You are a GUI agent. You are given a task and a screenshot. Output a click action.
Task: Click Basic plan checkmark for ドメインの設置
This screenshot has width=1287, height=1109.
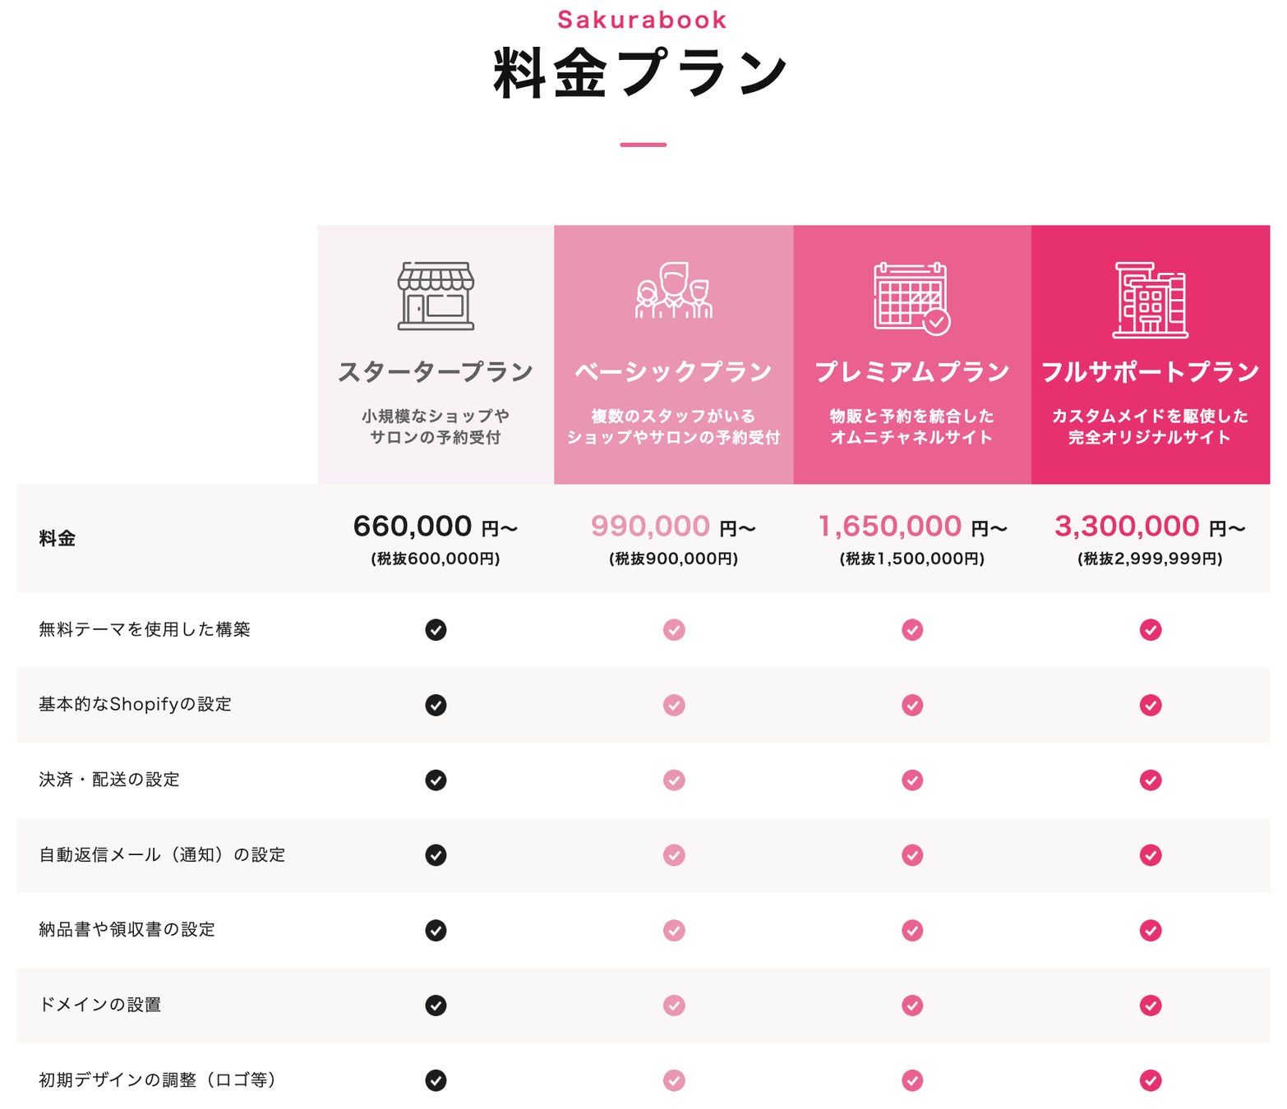(674, 1005)
